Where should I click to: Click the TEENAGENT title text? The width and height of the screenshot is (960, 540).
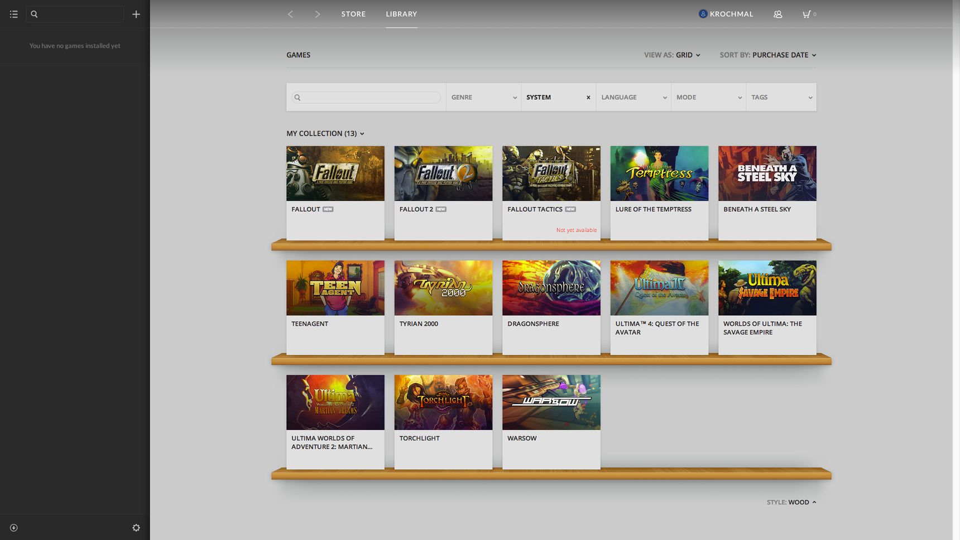coord(310,324)
